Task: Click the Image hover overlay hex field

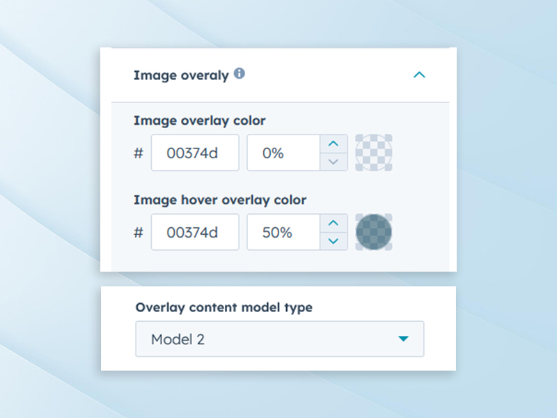Action: pyautogui.click(x=195, y=232)
